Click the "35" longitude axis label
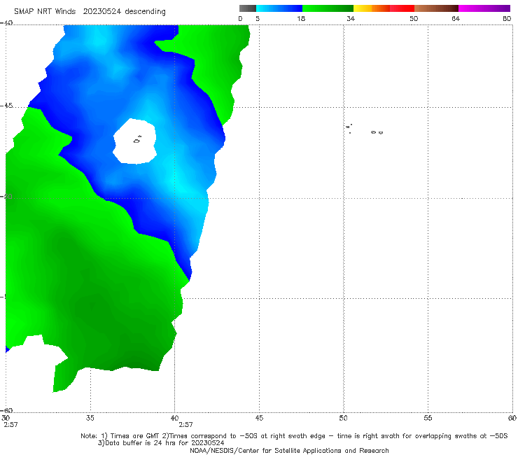Image resolution: width=518 pixels, height=455 pixels. (x=90, y=418)
